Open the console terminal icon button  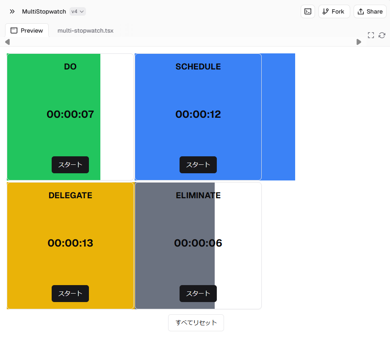click(308, 11)
